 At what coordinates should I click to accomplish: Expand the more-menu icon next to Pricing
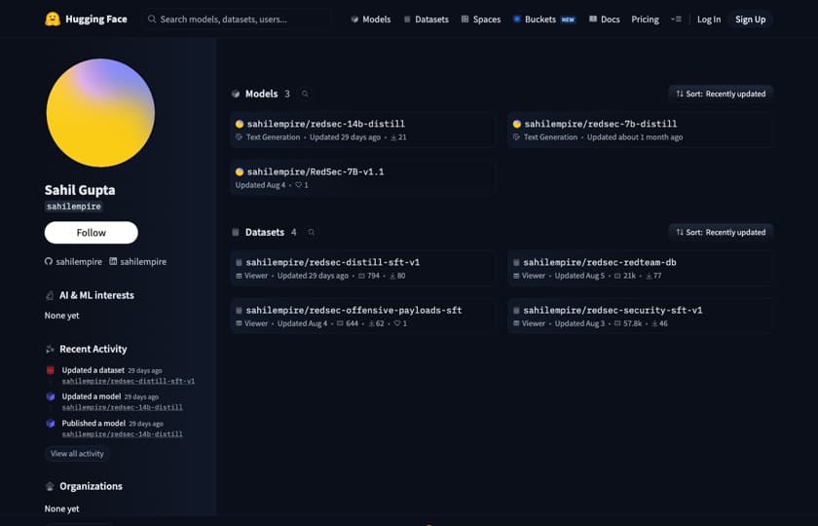(676, 19)
